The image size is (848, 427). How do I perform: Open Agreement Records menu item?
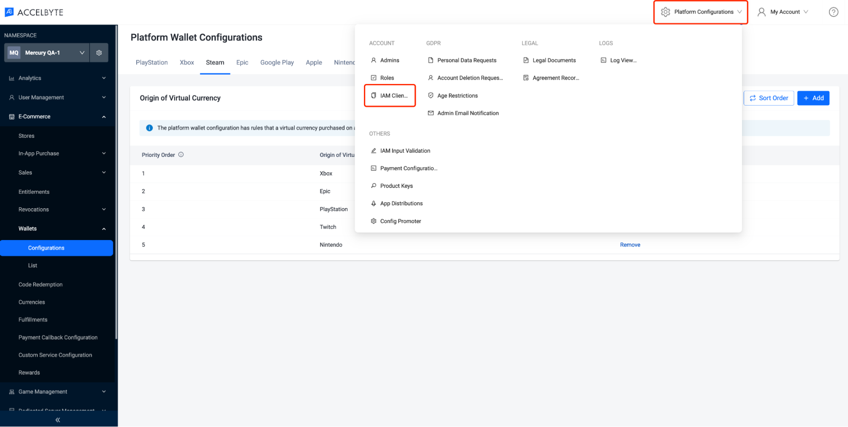pos(551,78)
